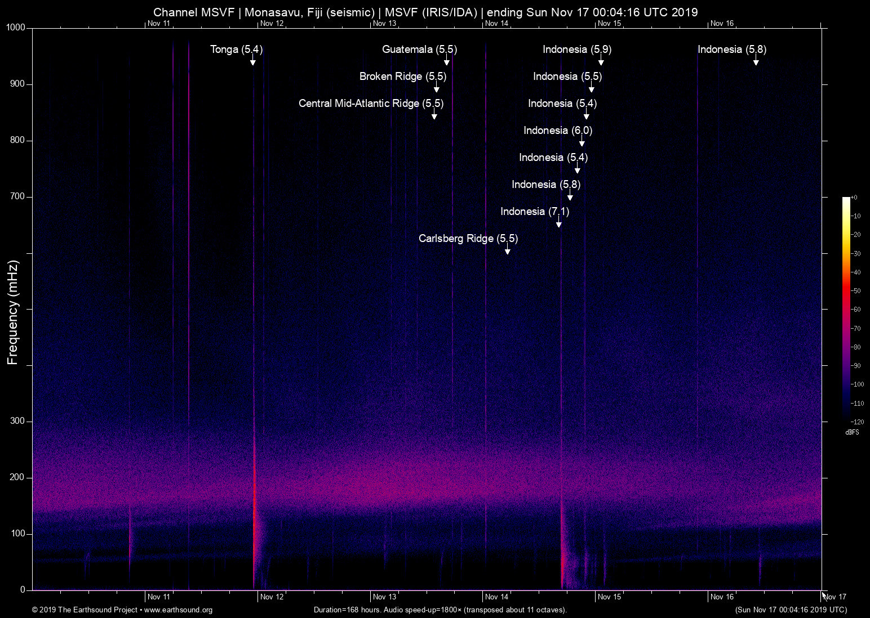
Task: Click the Nov 16 date on the bottom axis
Action: coord(722,597)
